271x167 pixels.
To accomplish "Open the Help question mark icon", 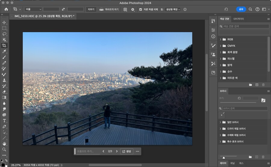I will pos(257,9).
